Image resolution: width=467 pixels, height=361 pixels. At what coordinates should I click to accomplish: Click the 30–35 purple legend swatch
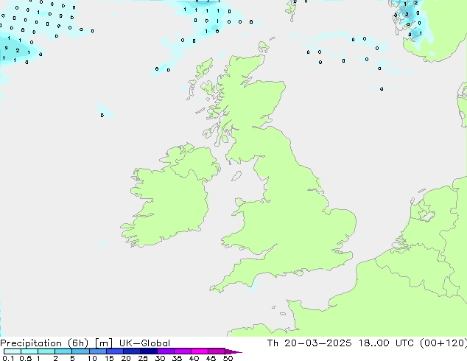[x=166, y=351]
